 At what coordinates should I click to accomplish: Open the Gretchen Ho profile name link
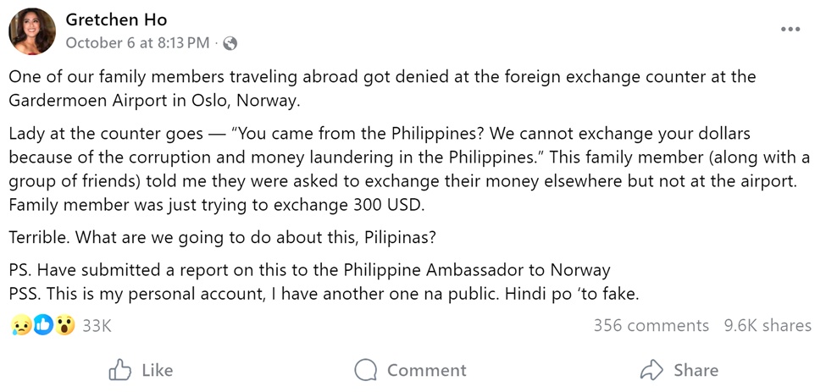pyautogui.click(x=116, y=19)
